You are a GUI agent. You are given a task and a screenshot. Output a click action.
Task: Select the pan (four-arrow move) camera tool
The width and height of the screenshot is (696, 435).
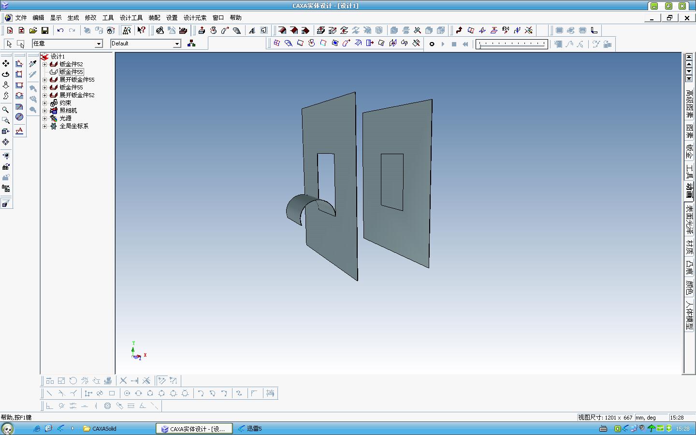pos(6,63)
